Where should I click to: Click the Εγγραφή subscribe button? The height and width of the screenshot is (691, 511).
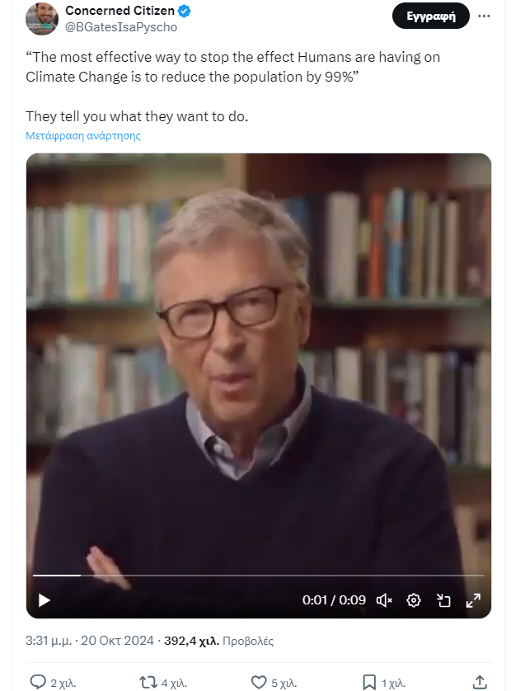coord(431,16)
